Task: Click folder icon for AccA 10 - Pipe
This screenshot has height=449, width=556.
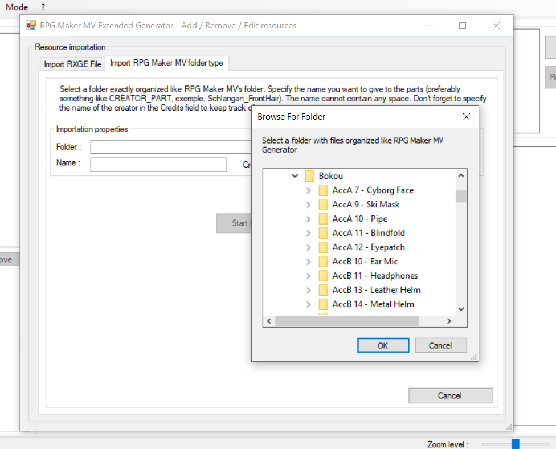Action: tap(323, 219)
